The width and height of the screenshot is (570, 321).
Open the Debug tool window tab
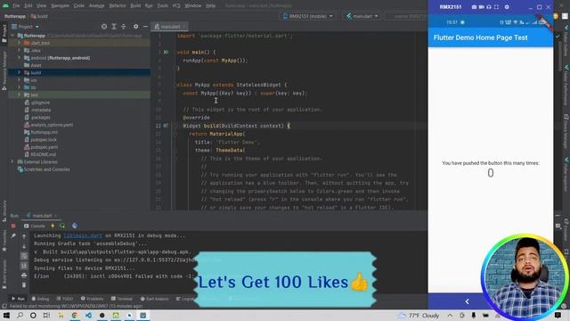(x=40, y=299)
